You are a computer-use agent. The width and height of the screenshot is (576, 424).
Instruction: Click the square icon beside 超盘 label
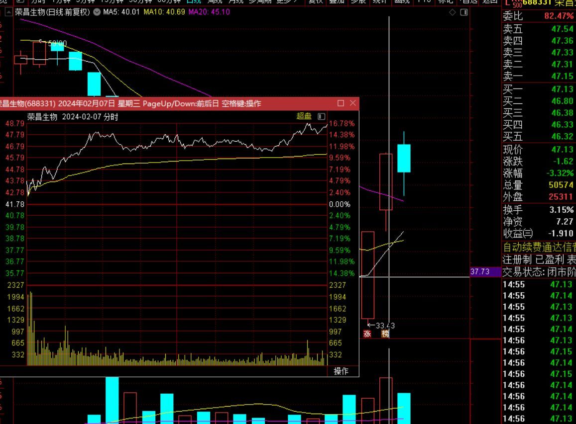(321, 116)
